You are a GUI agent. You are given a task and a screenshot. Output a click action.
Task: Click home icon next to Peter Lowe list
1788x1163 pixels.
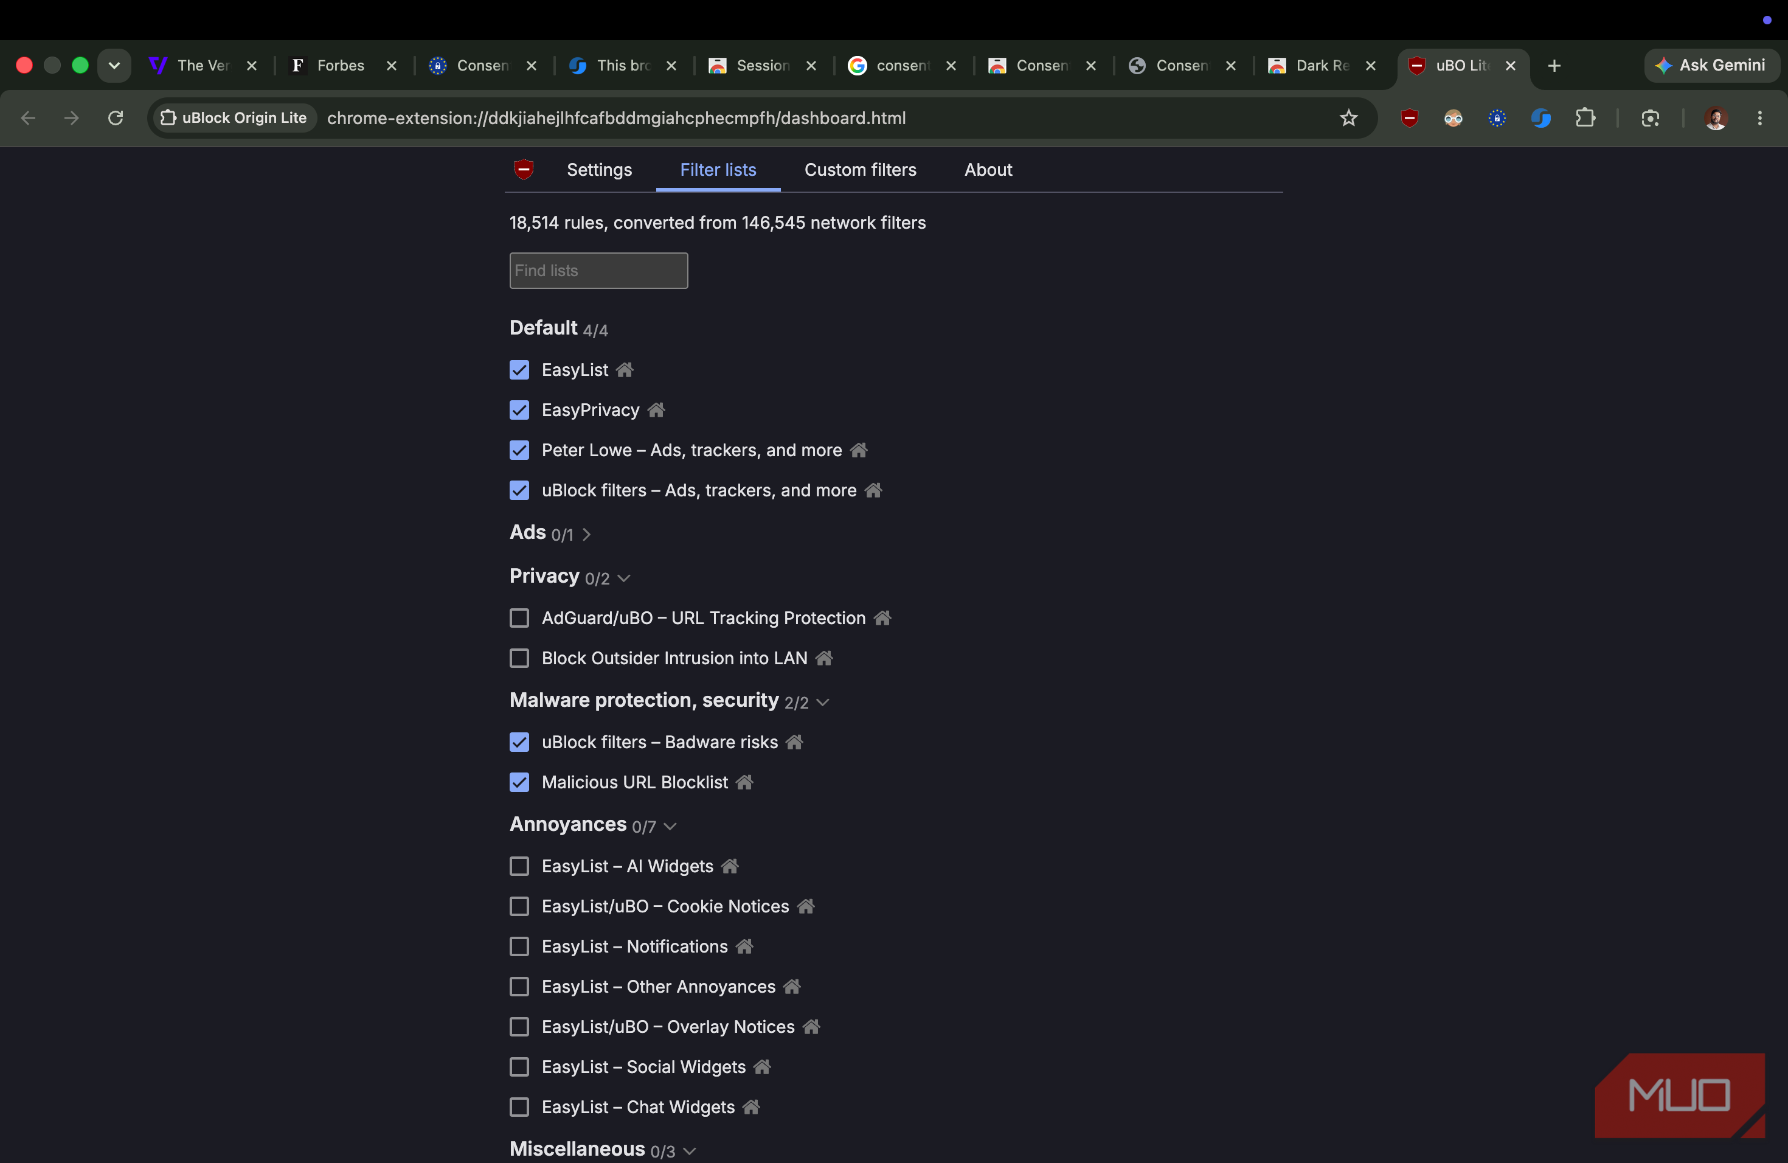[859, 450]
